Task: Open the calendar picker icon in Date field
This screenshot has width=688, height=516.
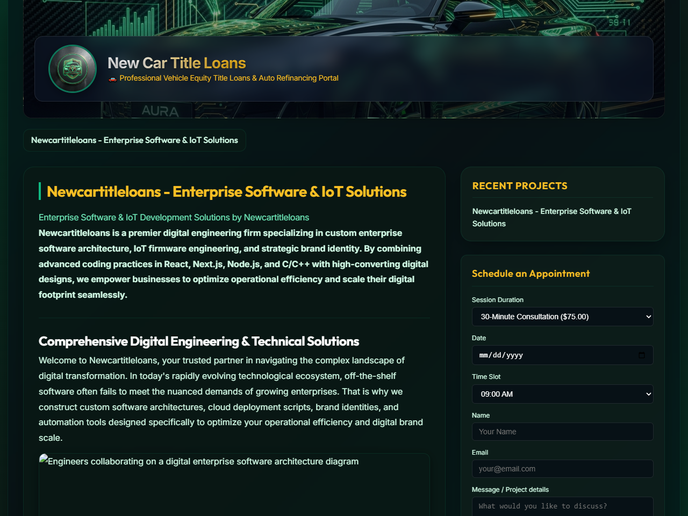Action: (642, 355)
